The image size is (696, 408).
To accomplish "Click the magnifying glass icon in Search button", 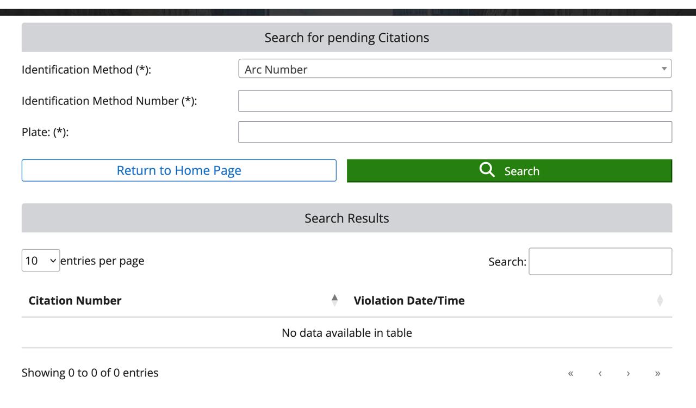I will [487, 170].
